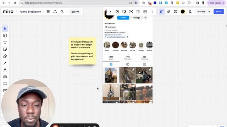Select the cursor tool in Miro's left toolbar
This screenshot has width=227, height=127.
tap(5, 29)
